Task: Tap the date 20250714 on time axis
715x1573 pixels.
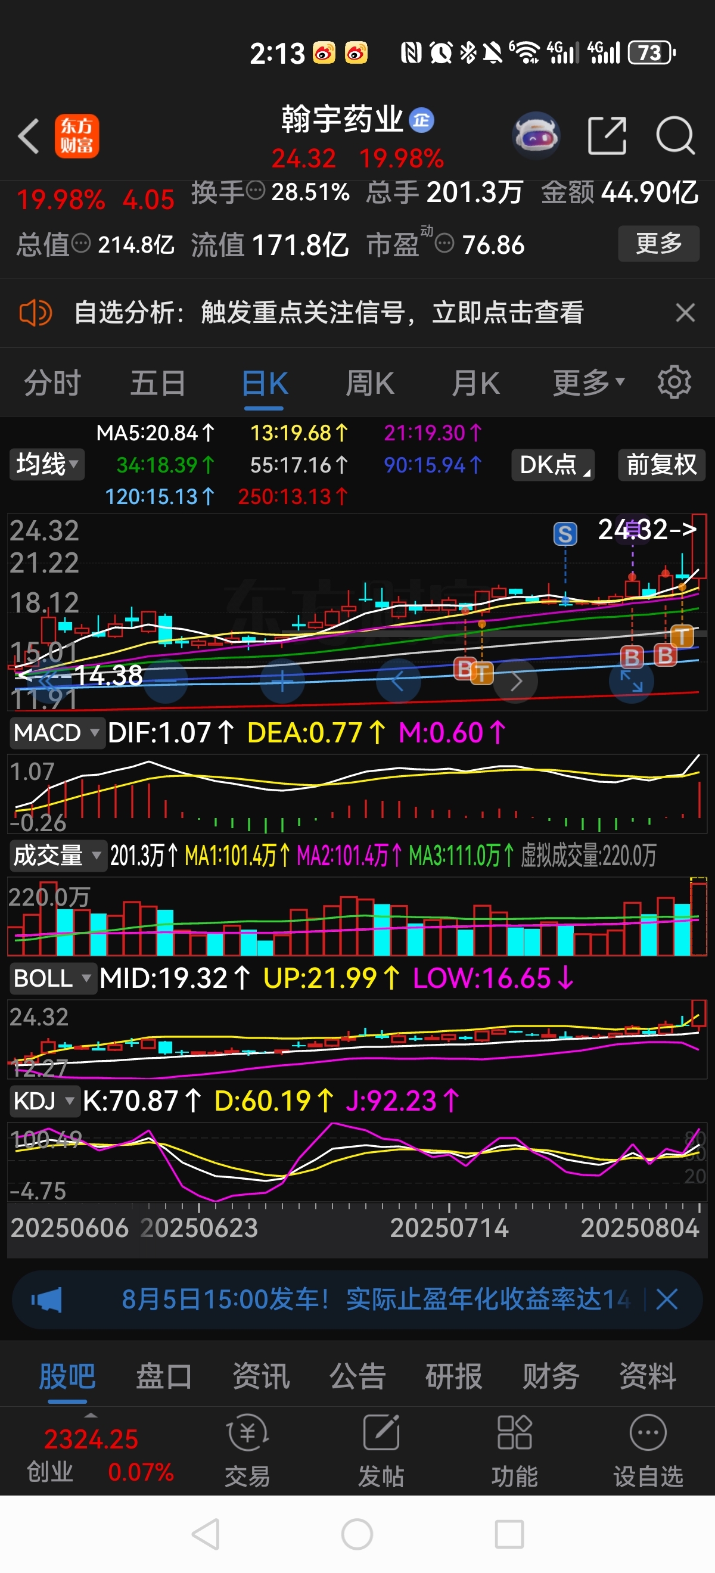Action: click(x=449, y=1228)
